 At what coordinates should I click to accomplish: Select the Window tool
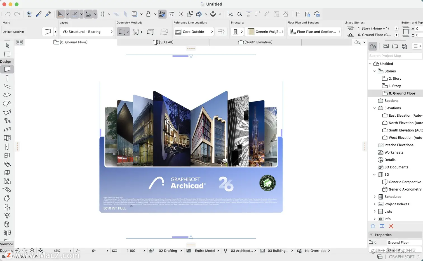click(x=7, y=155)
